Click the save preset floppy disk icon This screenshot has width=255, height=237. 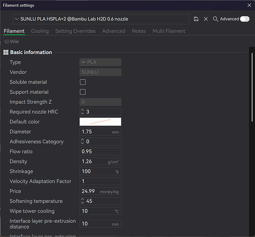pos(196,19)
